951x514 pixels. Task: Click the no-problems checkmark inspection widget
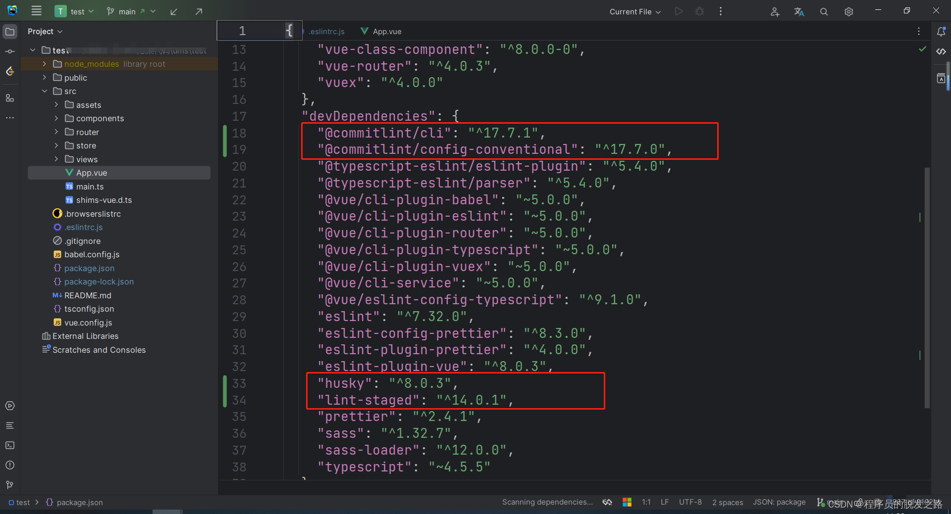tap(922, 49)
